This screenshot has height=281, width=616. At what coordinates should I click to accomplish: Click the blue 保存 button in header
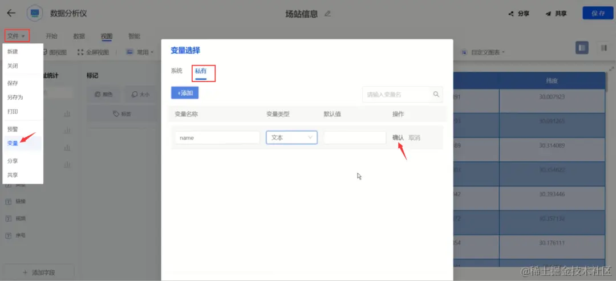(598, 13)
